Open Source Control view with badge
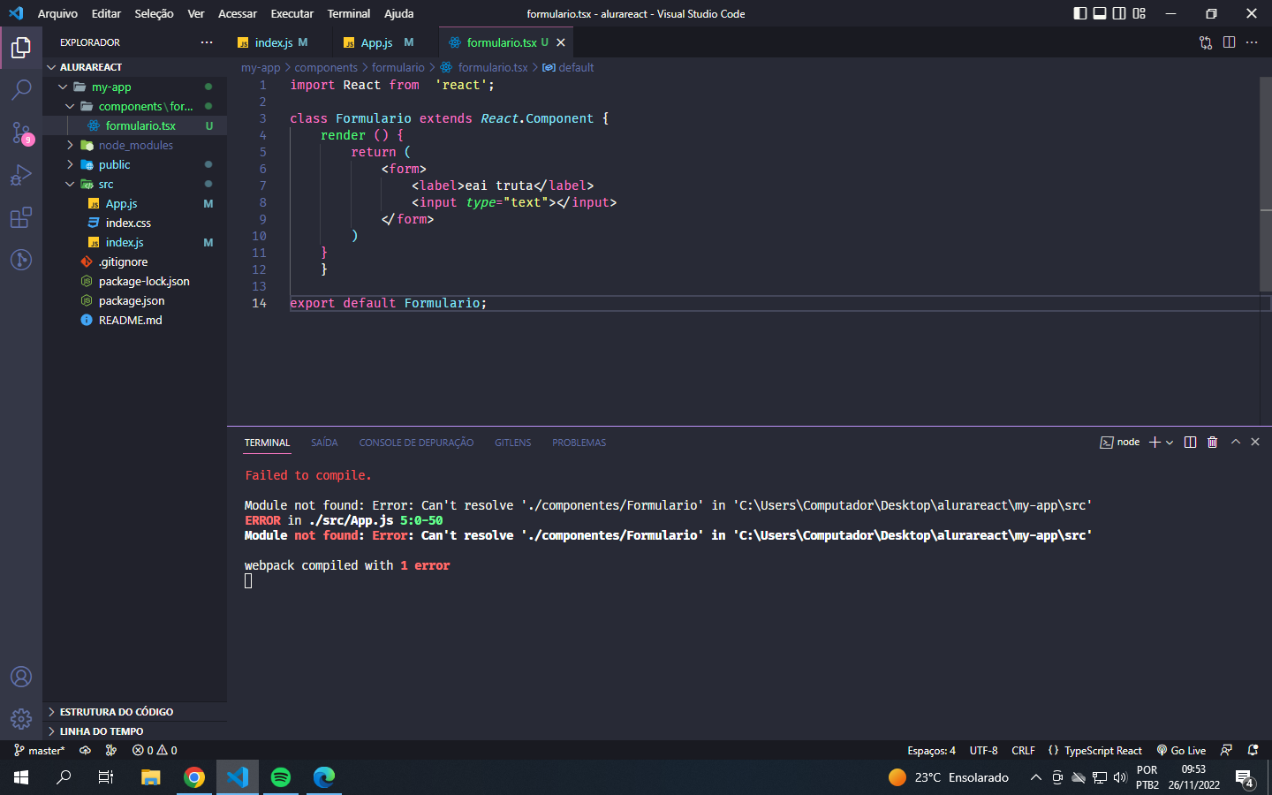This screenshot has width=1272, height=795. 21,132
